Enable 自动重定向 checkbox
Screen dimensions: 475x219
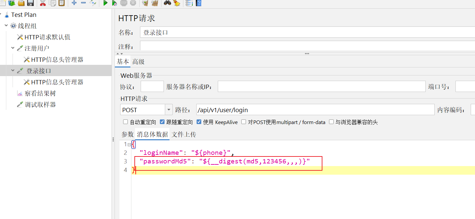point(125,122)
